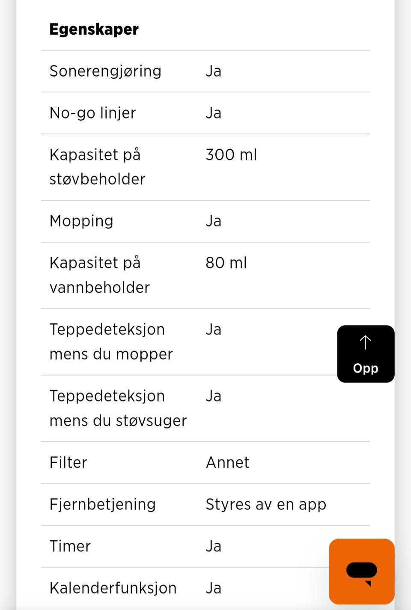Click the upward arrow icon above Opp

[x=365, y=343]
